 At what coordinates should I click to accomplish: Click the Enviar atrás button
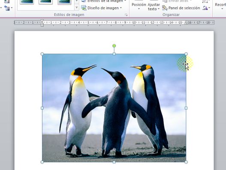177,1
